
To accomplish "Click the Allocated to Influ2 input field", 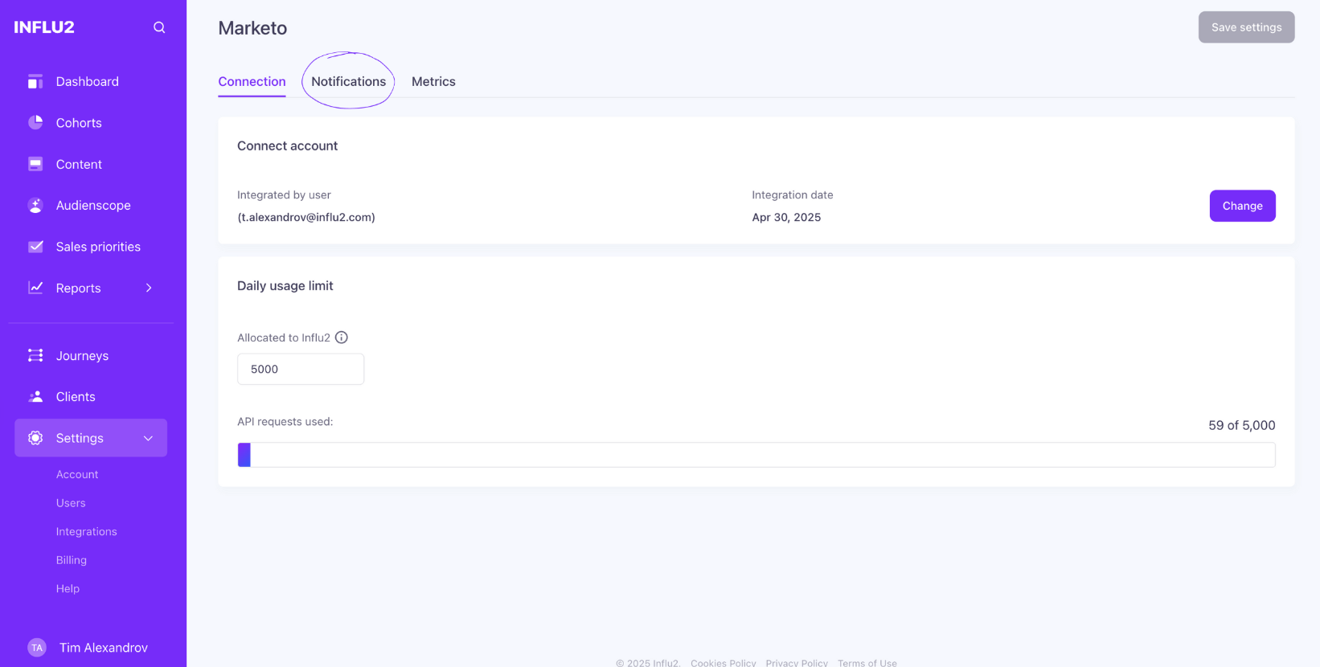I will (x=301, y=369).
